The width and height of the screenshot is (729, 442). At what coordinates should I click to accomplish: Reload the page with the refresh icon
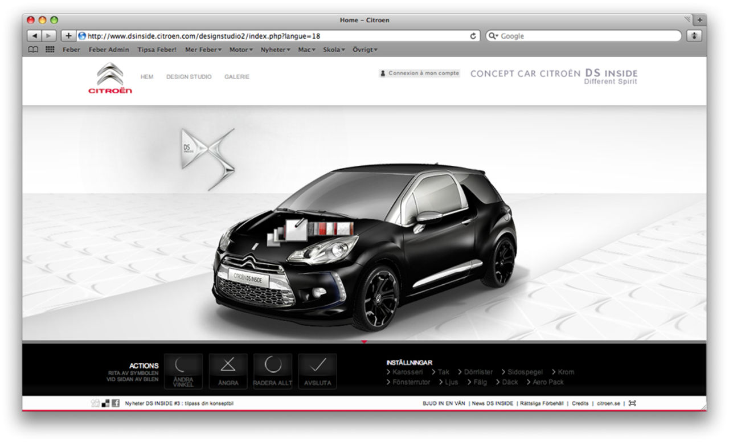coord(473,36)
